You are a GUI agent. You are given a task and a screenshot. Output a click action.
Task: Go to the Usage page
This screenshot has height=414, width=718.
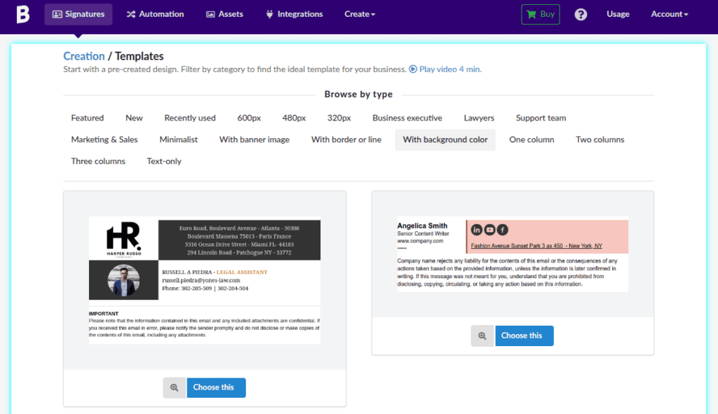618,14
